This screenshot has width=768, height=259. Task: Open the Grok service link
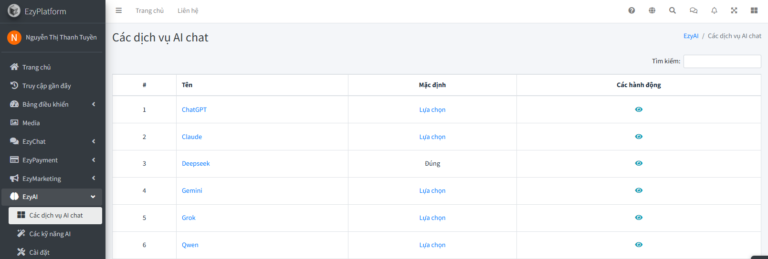pyautogui.click(x=189, y=218)
